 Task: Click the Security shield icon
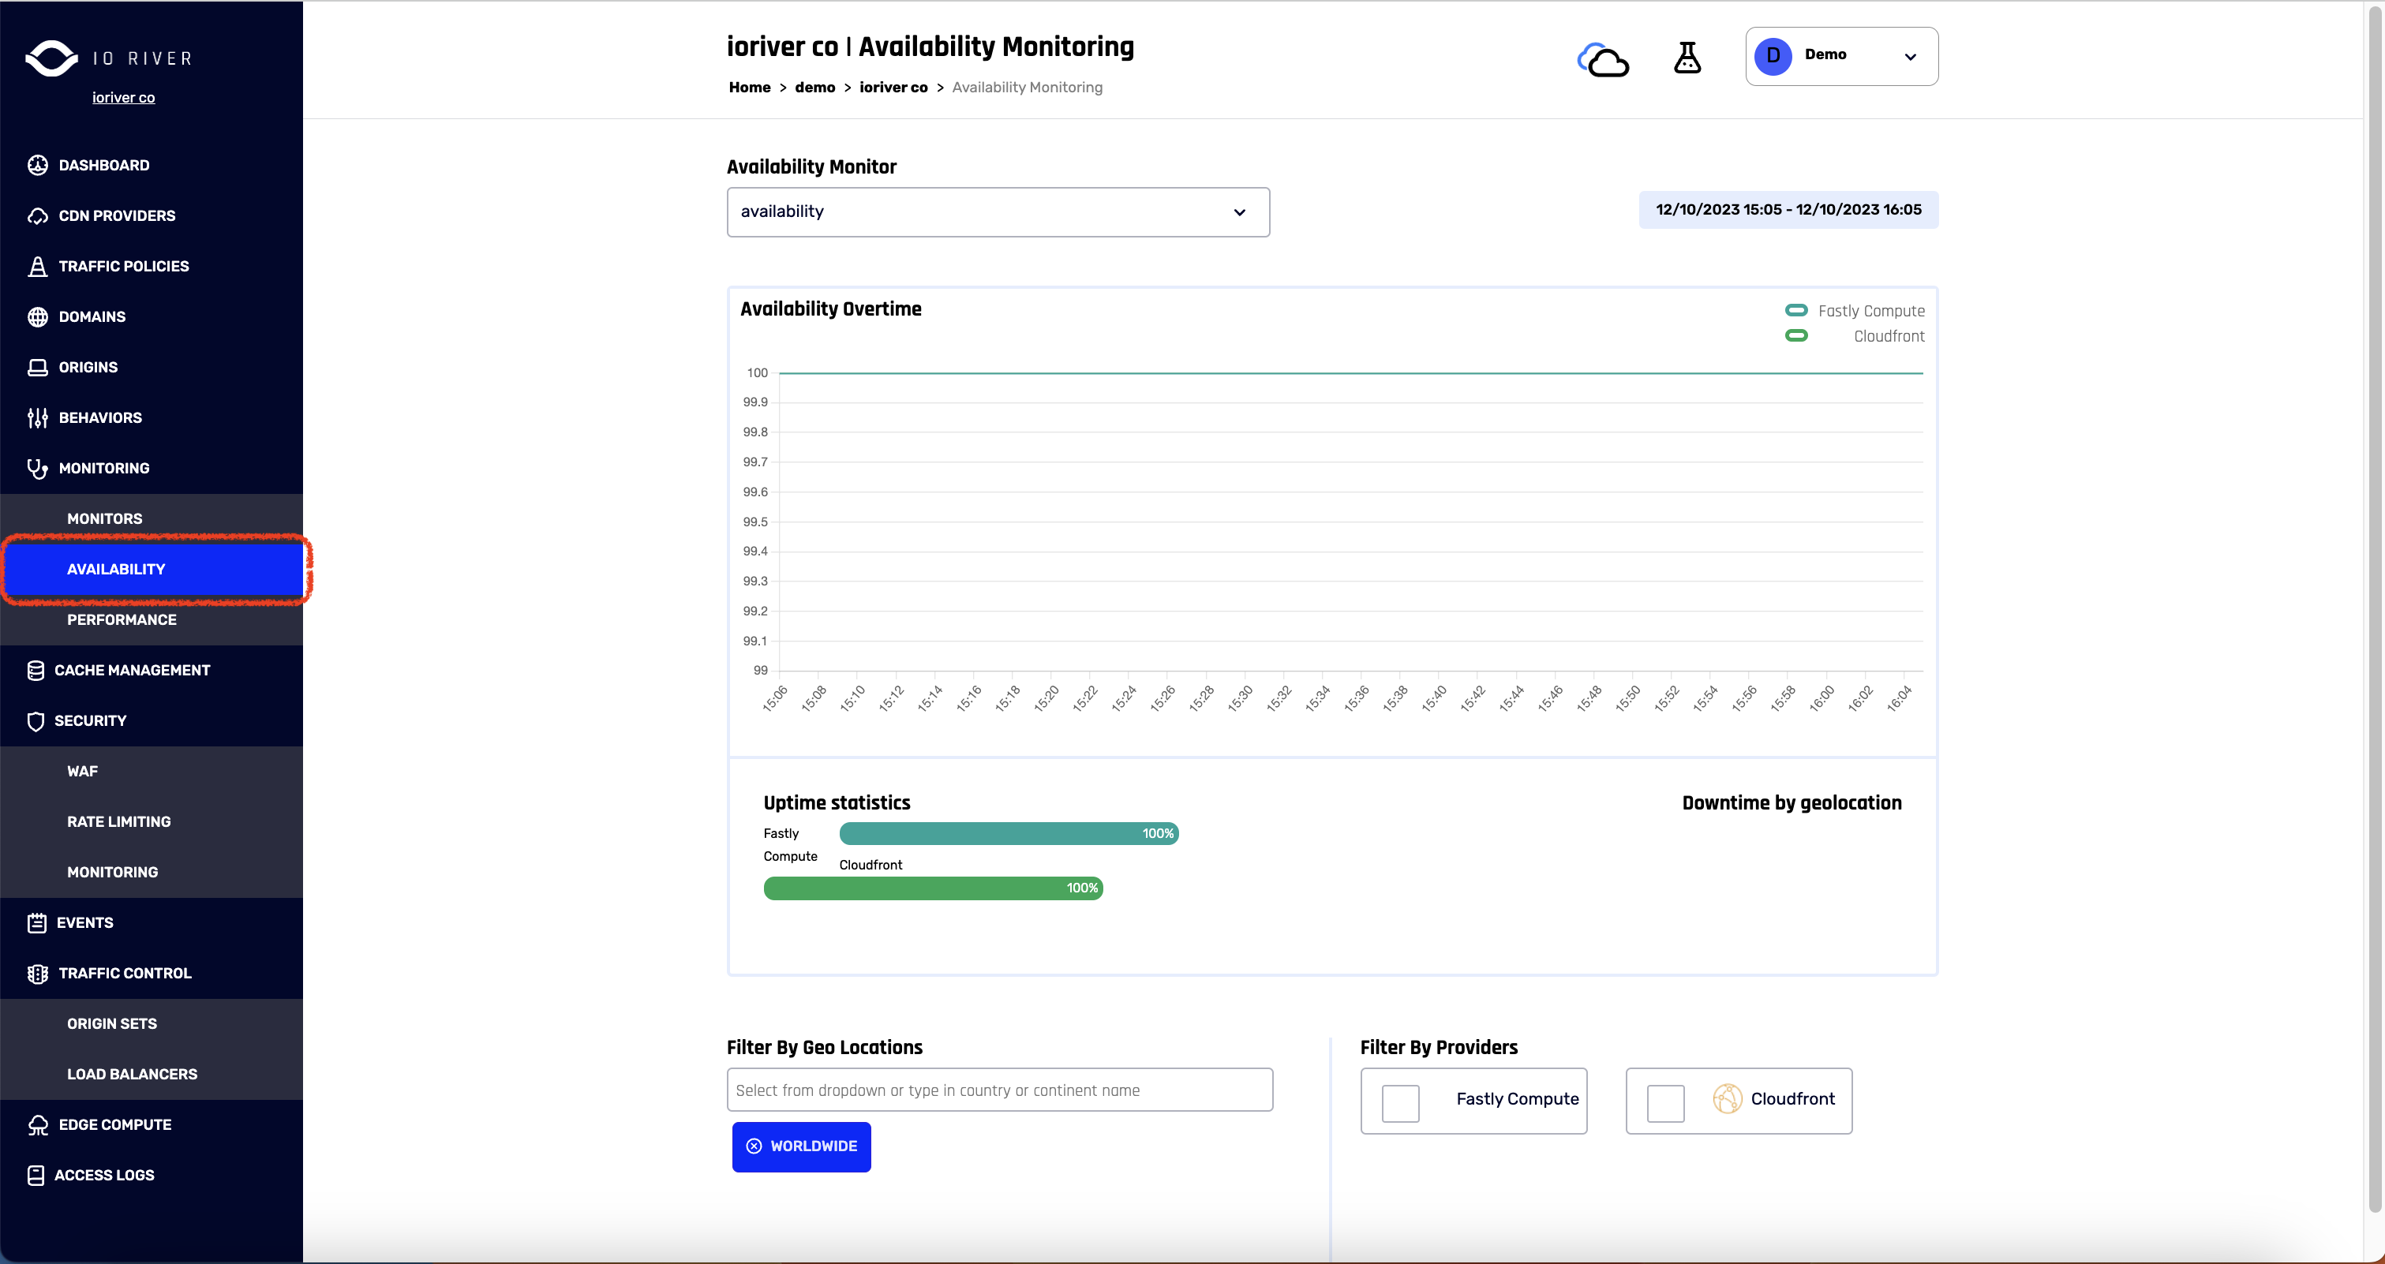(x=36, y=720)
